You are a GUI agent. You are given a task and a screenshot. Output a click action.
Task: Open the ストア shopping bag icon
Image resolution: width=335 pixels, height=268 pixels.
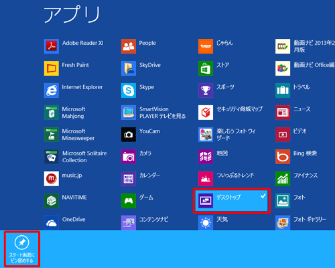[x=206, y=68]
